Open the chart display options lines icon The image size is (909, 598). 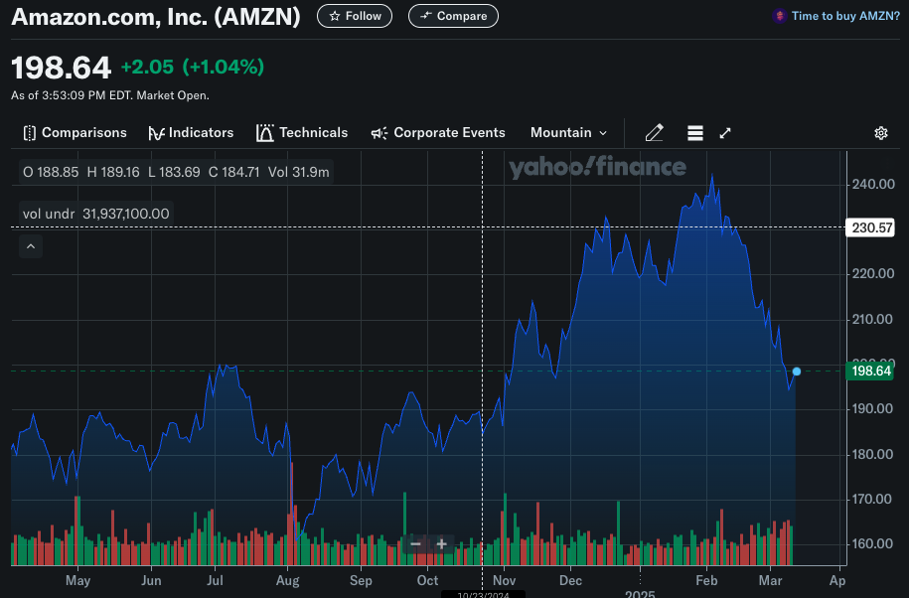pos(694,132)
